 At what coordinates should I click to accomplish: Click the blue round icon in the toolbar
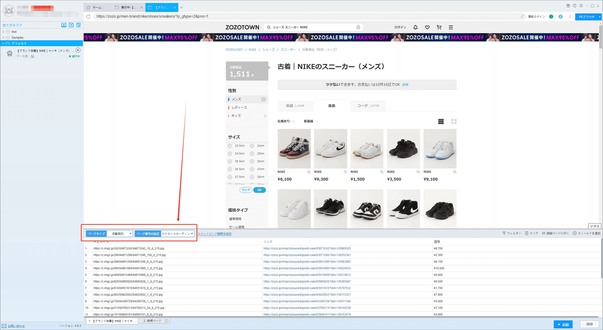click(560, 17)
